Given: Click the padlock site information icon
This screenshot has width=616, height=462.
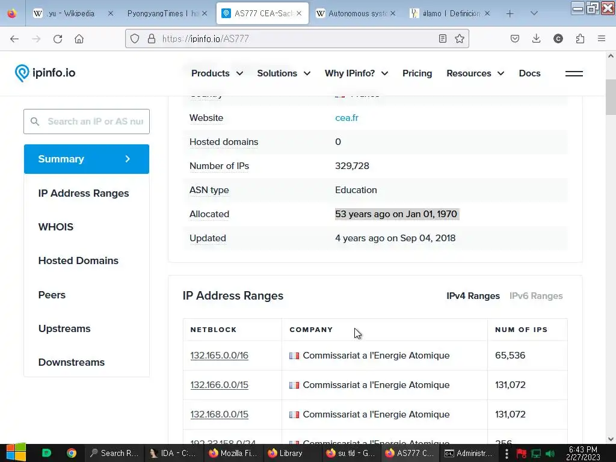Looking at the screenshot, I should pos(151,38).
